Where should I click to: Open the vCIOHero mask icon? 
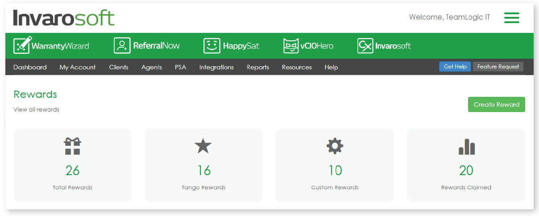(291, 45)
